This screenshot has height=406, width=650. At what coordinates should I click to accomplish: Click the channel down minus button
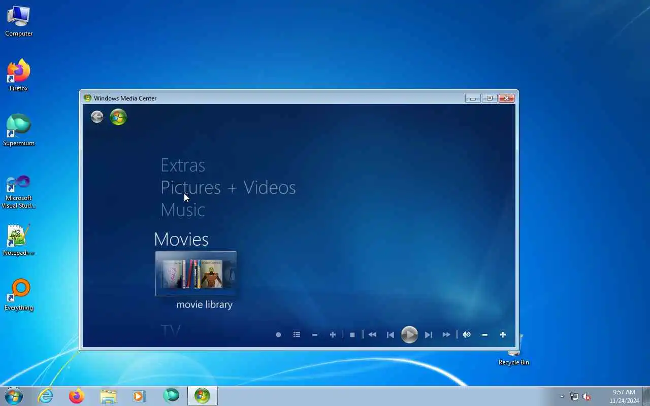[315, 335]
